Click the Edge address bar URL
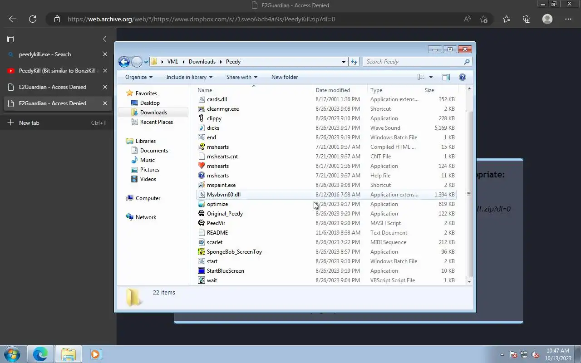This screenshot has height=363, width=581. (202, 19)
